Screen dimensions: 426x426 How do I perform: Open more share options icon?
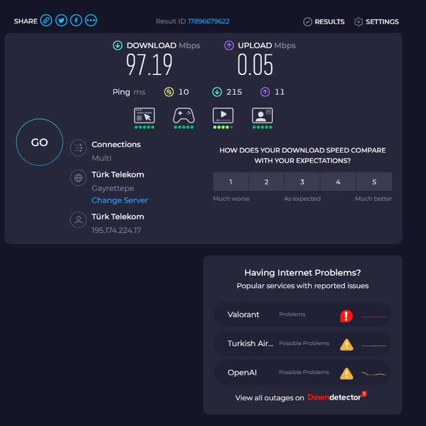point(91,21)
